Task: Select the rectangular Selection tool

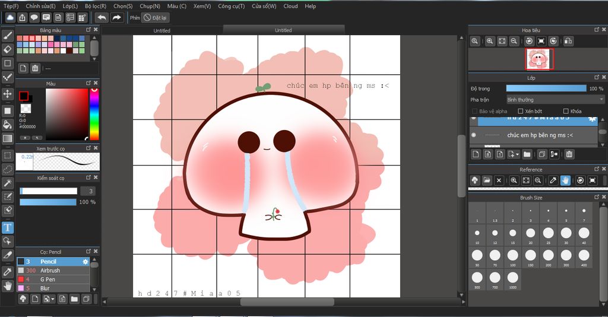Action: pos(7,156)
